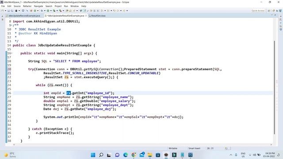283x159 pixels.
Task: Maximize the editor area
Action: 275,15
